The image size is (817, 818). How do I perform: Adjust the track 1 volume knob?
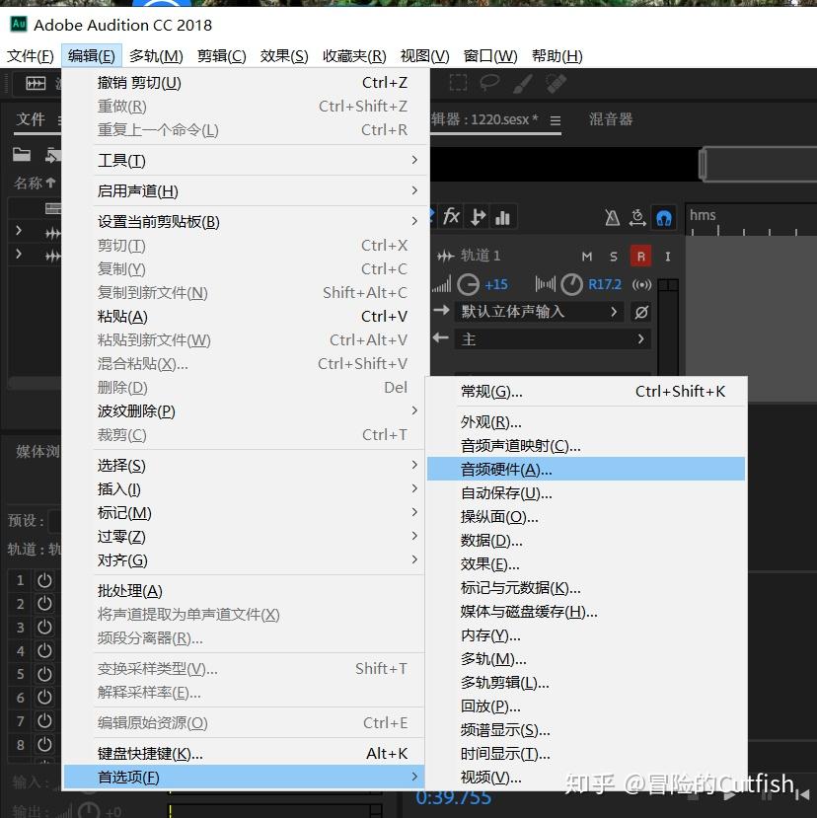coord(468,285)
